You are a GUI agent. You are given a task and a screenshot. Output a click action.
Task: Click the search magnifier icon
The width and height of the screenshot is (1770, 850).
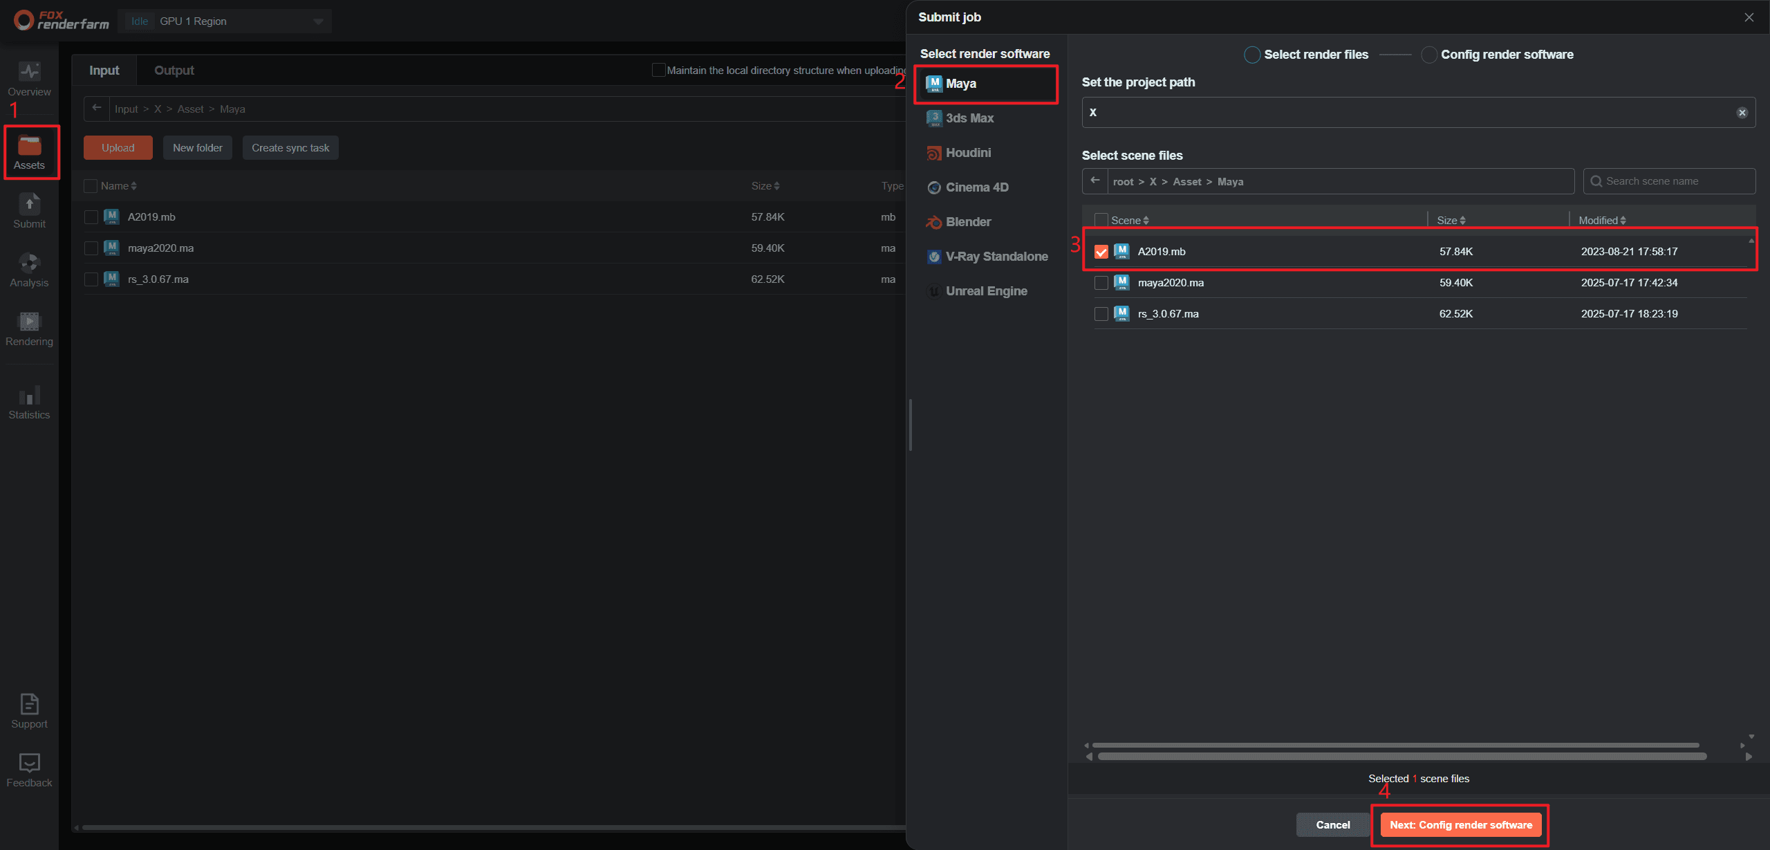coord(1596,181)
